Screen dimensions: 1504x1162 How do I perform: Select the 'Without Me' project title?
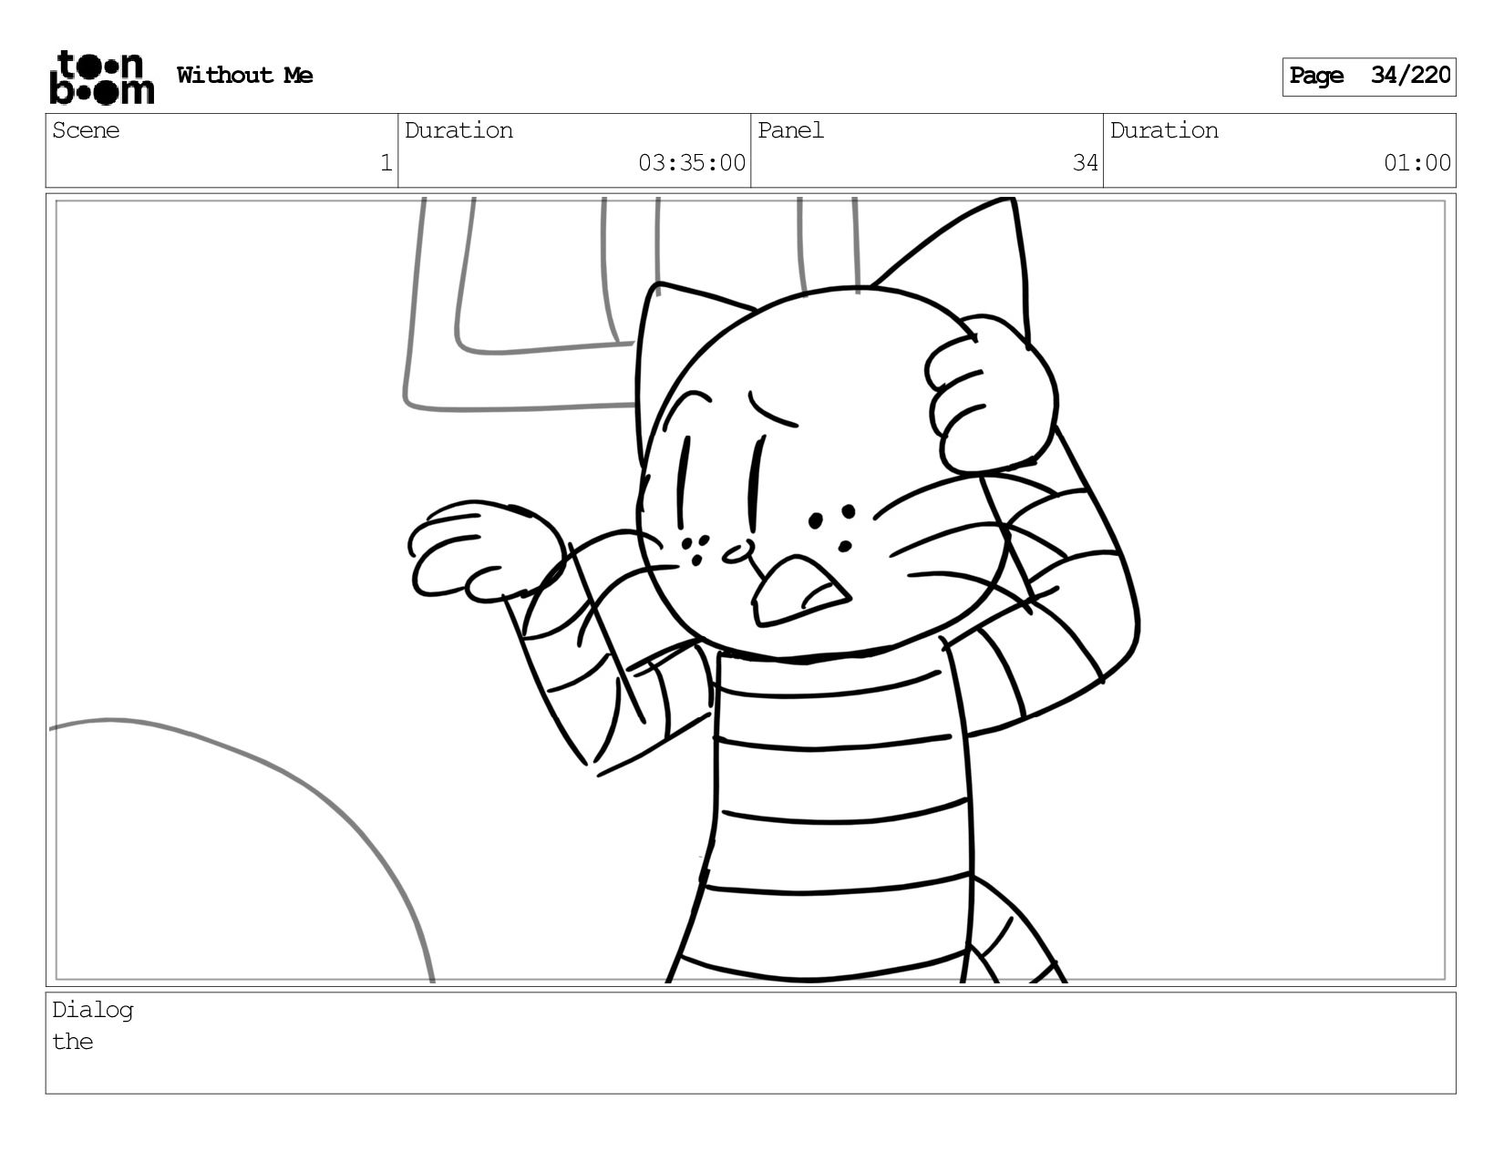coord(244,76)
